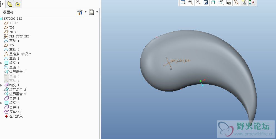Click the PRT_CSYS_DEF label in the viewport
Screen dimensions: 276x139
click(181, 61)
